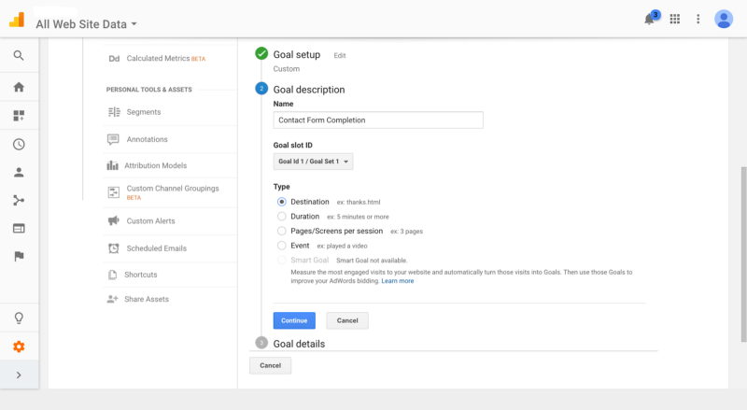Open the Admin gear icon
The height and width of the screenshot is (410, 747).
pyautogui.click(x=19, y=346)
